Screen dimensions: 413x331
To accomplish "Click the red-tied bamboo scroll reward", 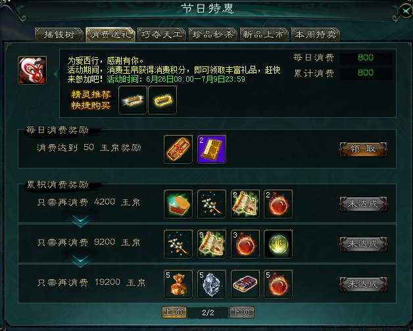I will (178, 149).
